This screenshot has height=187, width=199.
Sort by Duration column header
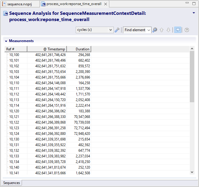[79, 49]
